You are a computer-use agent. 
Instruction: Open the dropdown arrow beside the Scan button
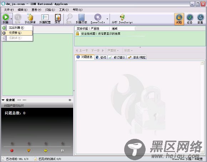[x=11, y=19]
